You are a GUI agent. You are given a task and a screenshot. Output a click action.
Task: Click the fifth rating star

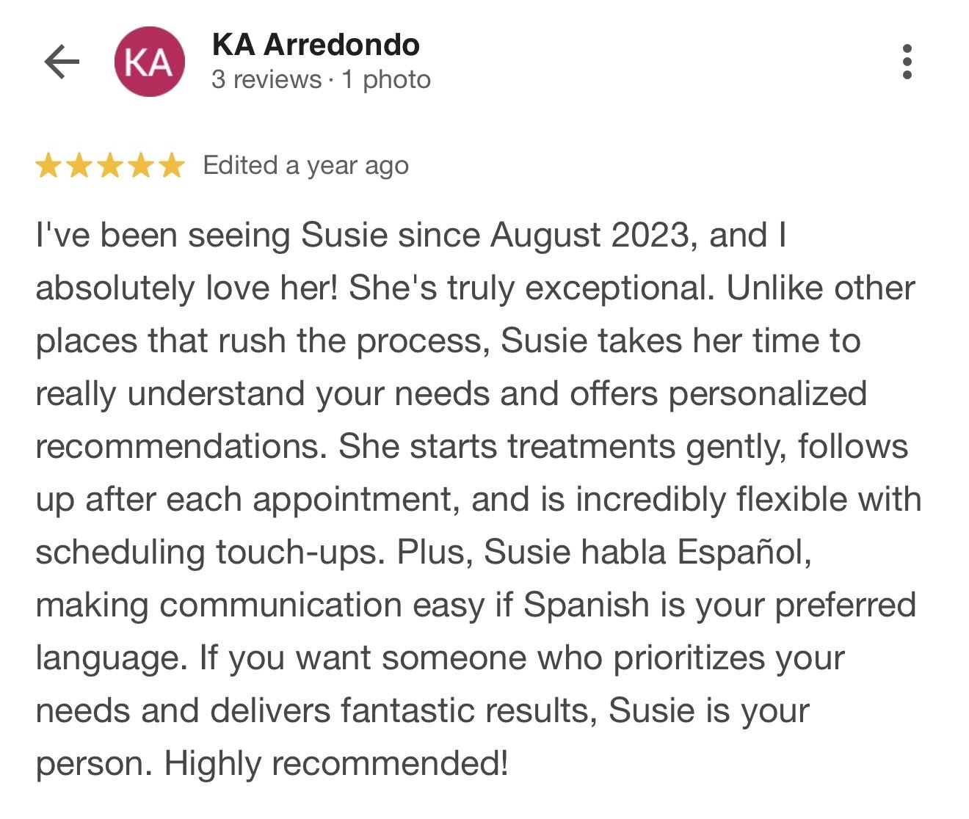[x=172, y=166]
